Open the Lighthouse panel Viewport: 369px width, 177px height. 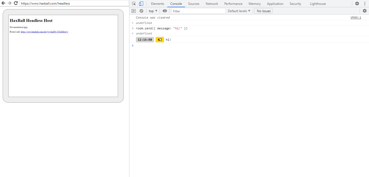coord(318,4)
